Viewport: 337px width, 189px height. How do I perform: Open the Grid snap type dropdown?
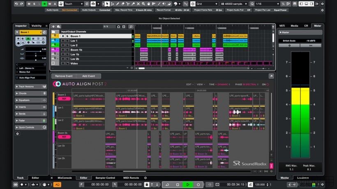click(x=207, y=4)
